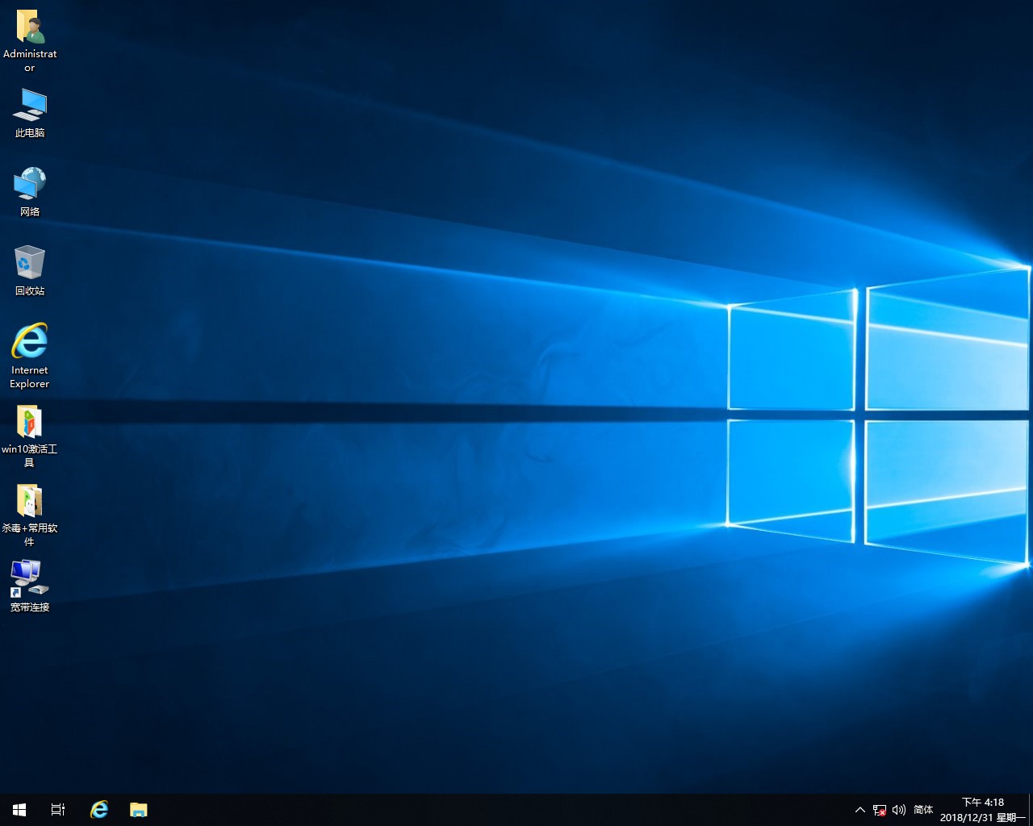Select the win10激活工具 folder icon
The height and width of the screenshot is (826, 1033).
pos(30,422)
